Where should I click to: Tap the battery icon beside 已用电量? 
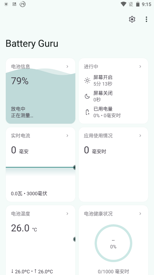click(87, 112)
